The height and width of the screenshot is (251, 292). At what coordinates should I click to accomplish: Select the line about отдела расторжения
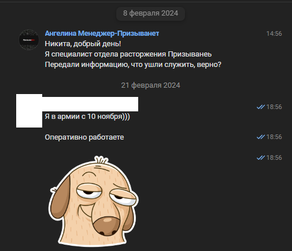coord(128,54)
